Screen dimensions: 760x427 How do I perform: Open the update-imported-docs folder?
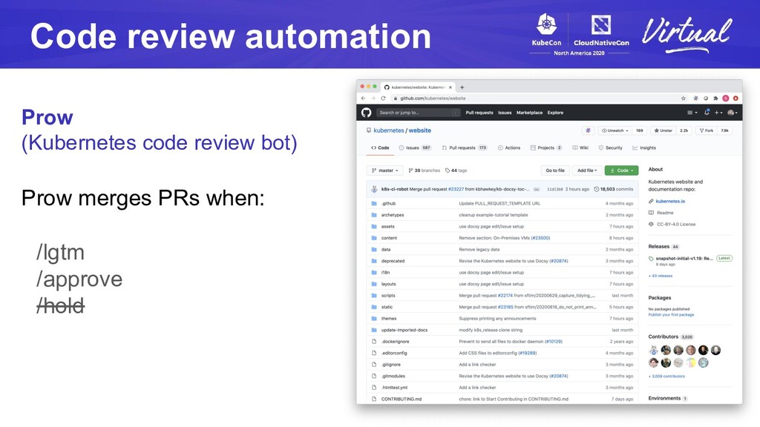[404, 330]
